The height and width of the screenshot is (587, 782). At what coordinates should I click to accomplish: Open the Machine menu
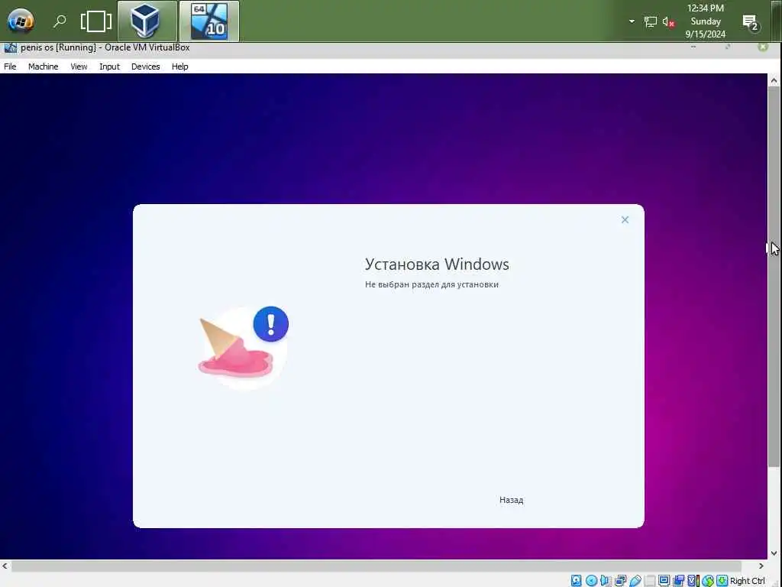coord(43,66)
